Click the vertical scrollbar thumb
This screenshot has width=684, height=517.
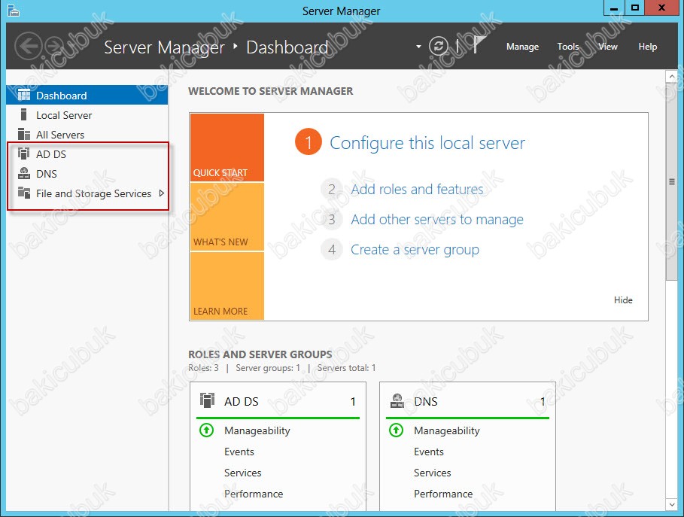(x=672, y=181)
